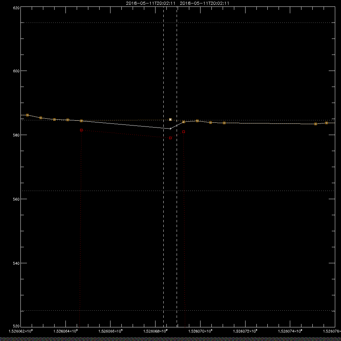This screenshot has height=341, width=341.
Task: Click the isolated orange marker between the dashed lines
Action: coord(170,120)
